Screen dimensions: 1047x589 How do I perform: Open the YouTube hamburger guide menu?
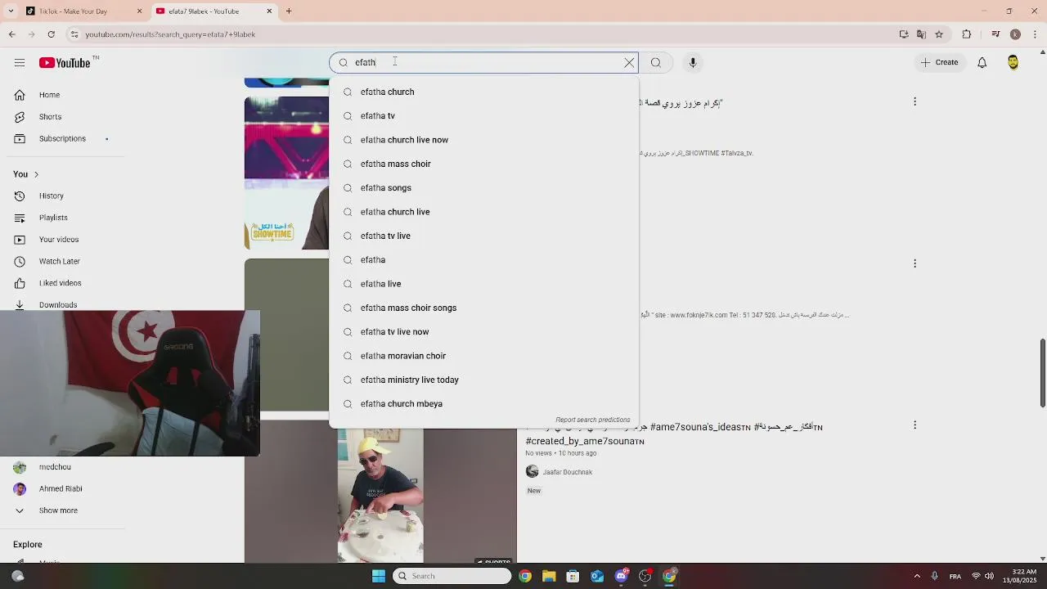point(20,63)
